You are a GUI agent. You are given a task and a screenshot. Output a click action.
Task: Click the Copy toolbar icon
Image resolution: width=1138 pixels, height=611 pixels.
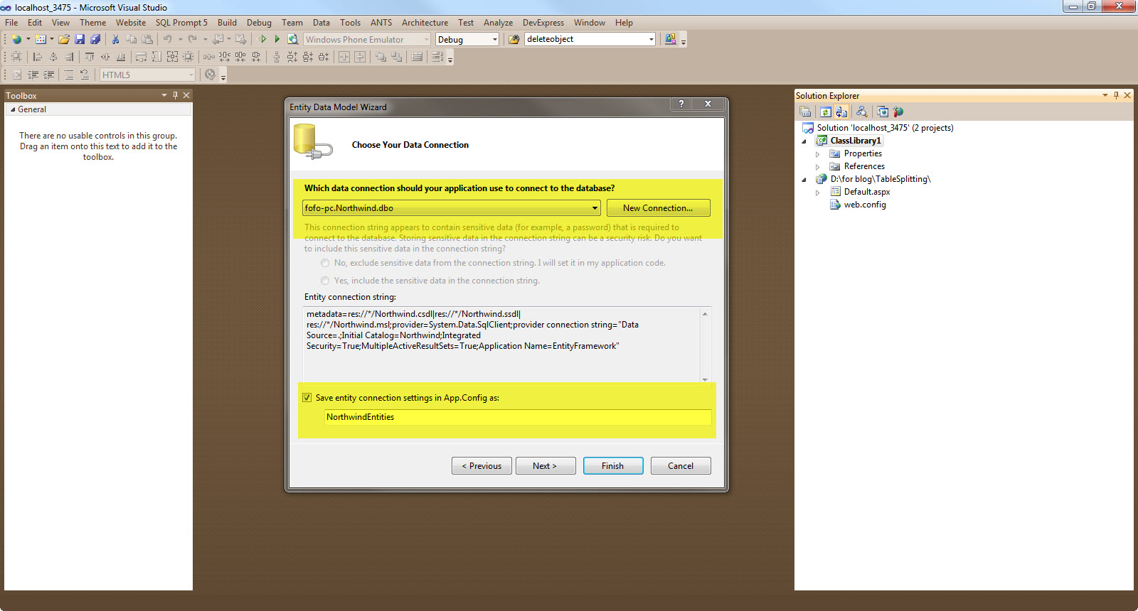[x=131, y=39]
